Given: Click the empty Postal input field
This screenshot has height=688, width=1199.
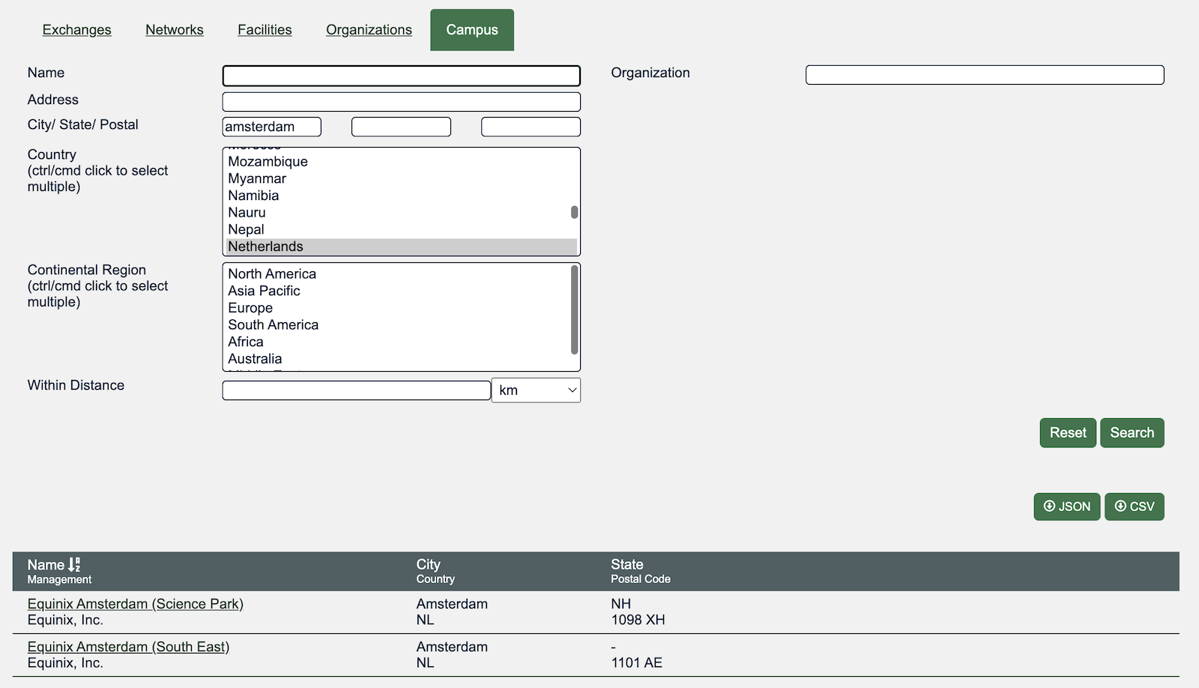Looking at the screenshot, I should (531, 127).
